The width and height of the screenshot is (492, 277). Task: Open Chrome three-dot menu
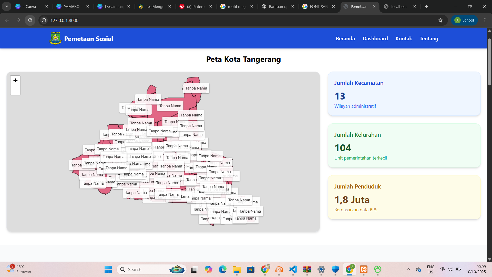tap(485, 20)
